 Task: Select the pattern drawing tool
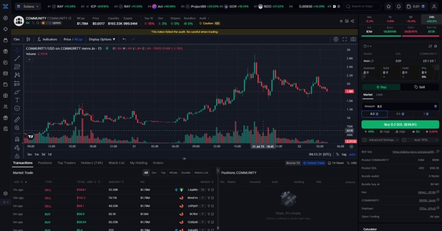pyautogui.click(x=17, y=75)
